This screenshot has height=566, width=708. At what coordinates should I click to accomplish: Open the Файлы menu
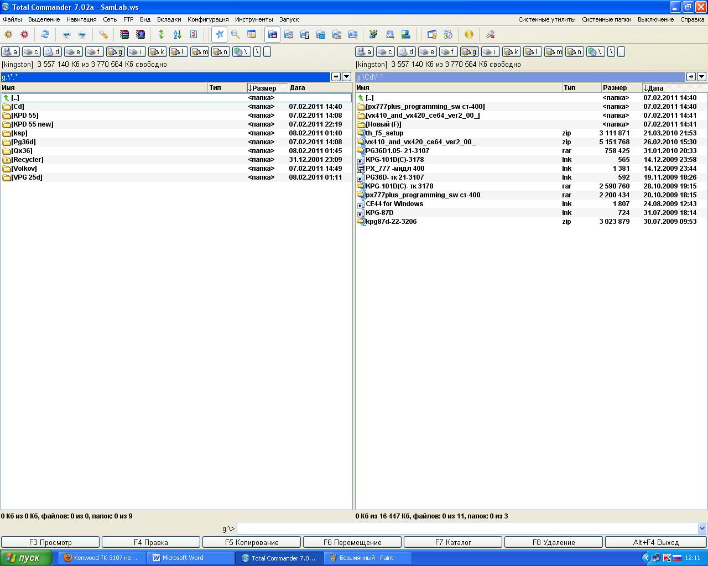13,19
